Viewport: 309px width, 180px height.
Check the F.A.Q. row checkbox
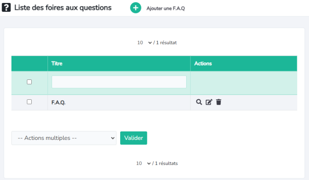pyautogui.click(x=29, y=102)
